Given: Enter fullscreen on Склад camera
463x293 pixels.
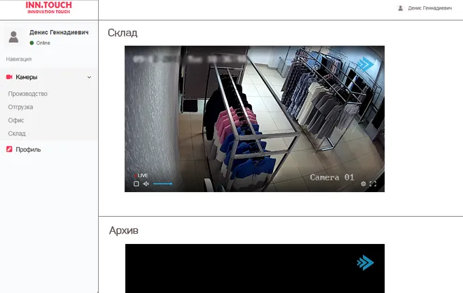Looking at the screenshot, I should (x=373, y=184).
